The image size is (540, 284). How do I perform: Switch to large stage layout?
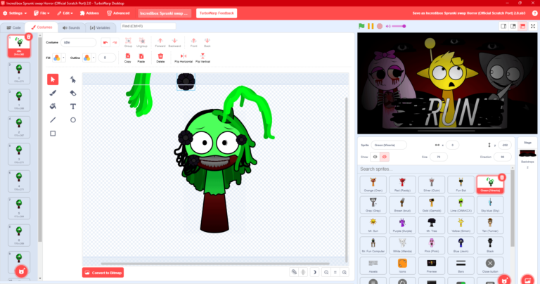click(513, 26)
